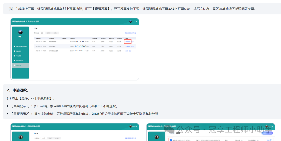Click the header avatar in the 退课 screenshot

click(267, 126)
